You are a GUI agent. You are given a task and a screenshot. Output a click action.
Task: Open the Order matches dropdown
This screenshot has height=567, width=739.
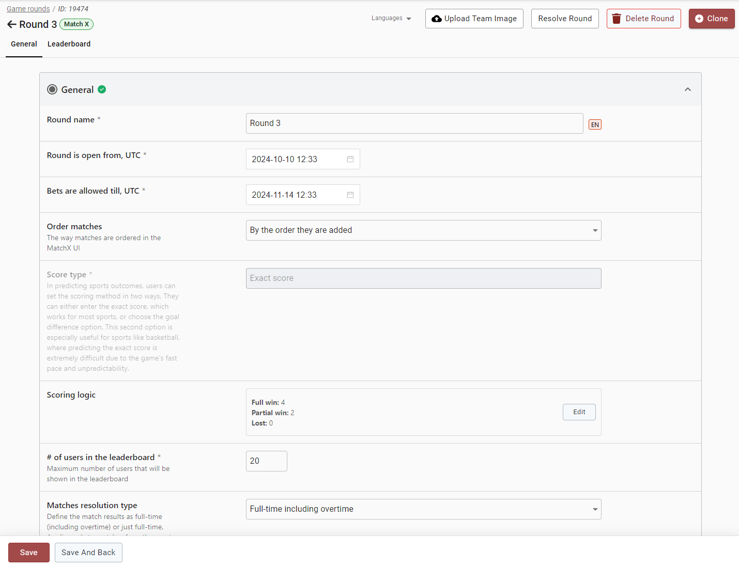(x=423, y=230)
